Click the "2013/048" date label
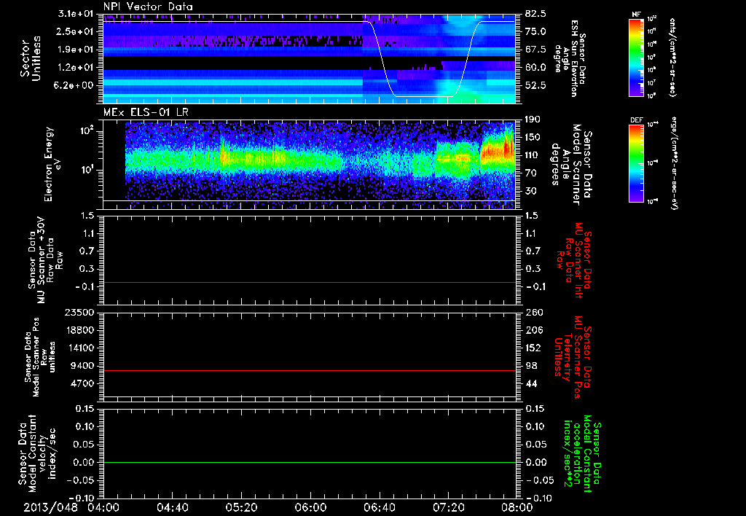This screenshot has width=746, height=516. [x=50, y=507]
